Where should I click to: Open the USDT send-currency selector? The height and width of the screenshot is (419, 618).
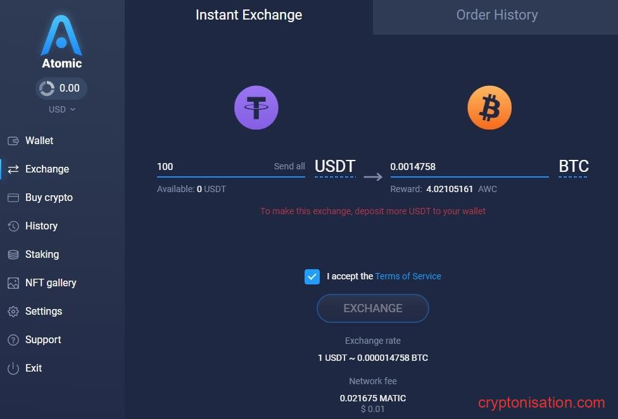[x=335, y=167]
